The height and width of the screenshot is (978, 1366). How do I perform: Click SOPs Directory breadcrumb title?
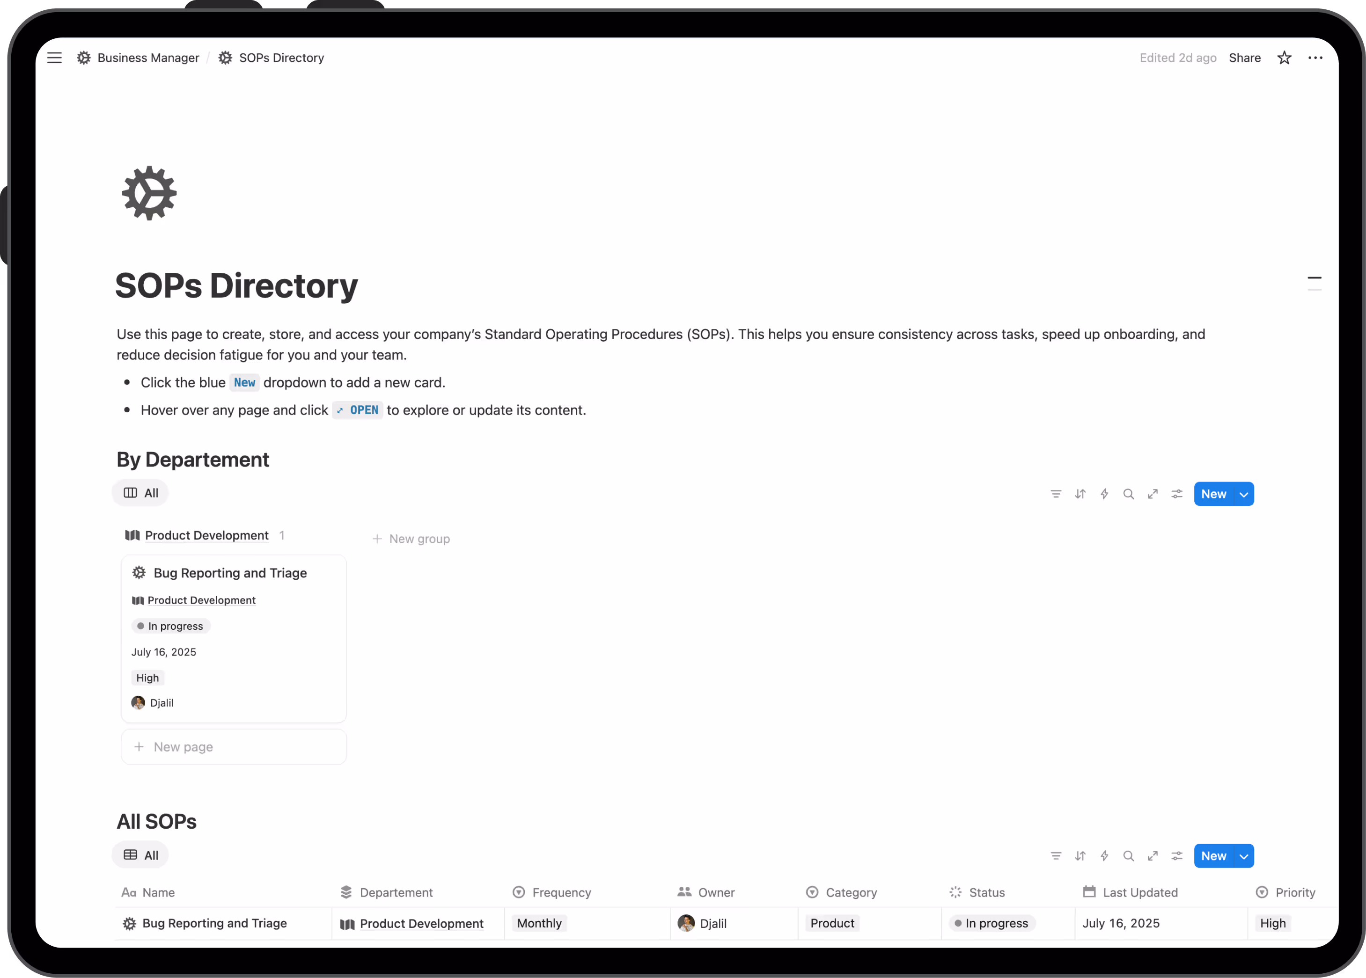click(281, 58)
